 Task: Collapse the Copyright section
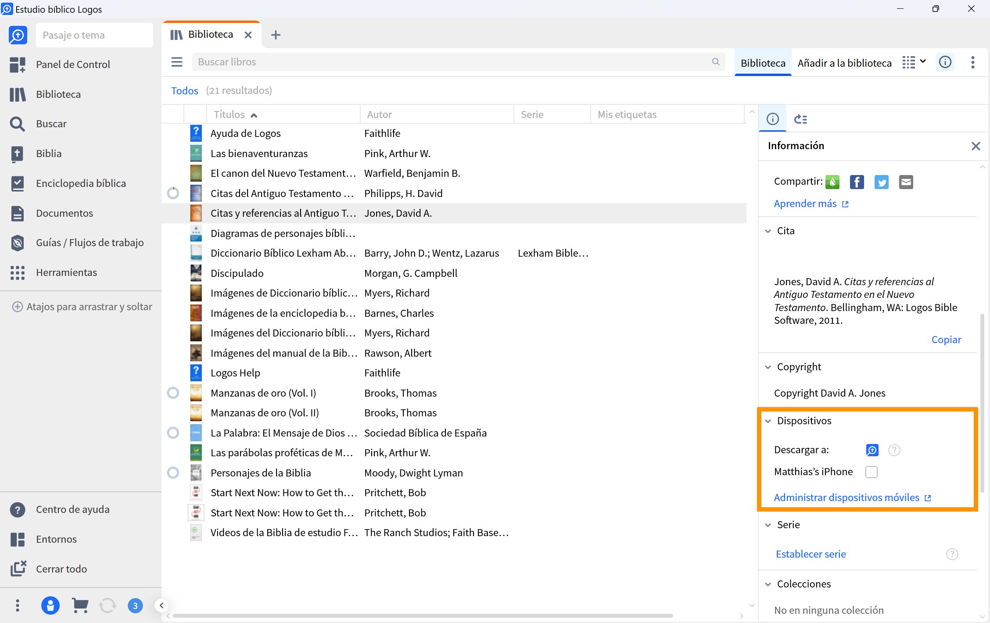(768, 367)
